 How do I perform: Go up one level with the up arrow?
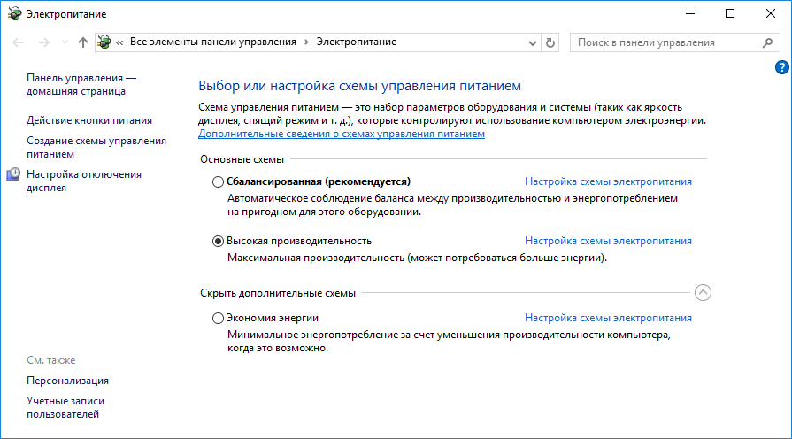[82, 42]
